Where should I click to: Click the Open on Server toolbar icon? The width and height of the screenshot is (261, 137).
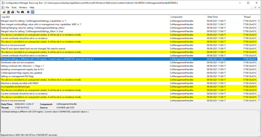click(x=8, y=12)
